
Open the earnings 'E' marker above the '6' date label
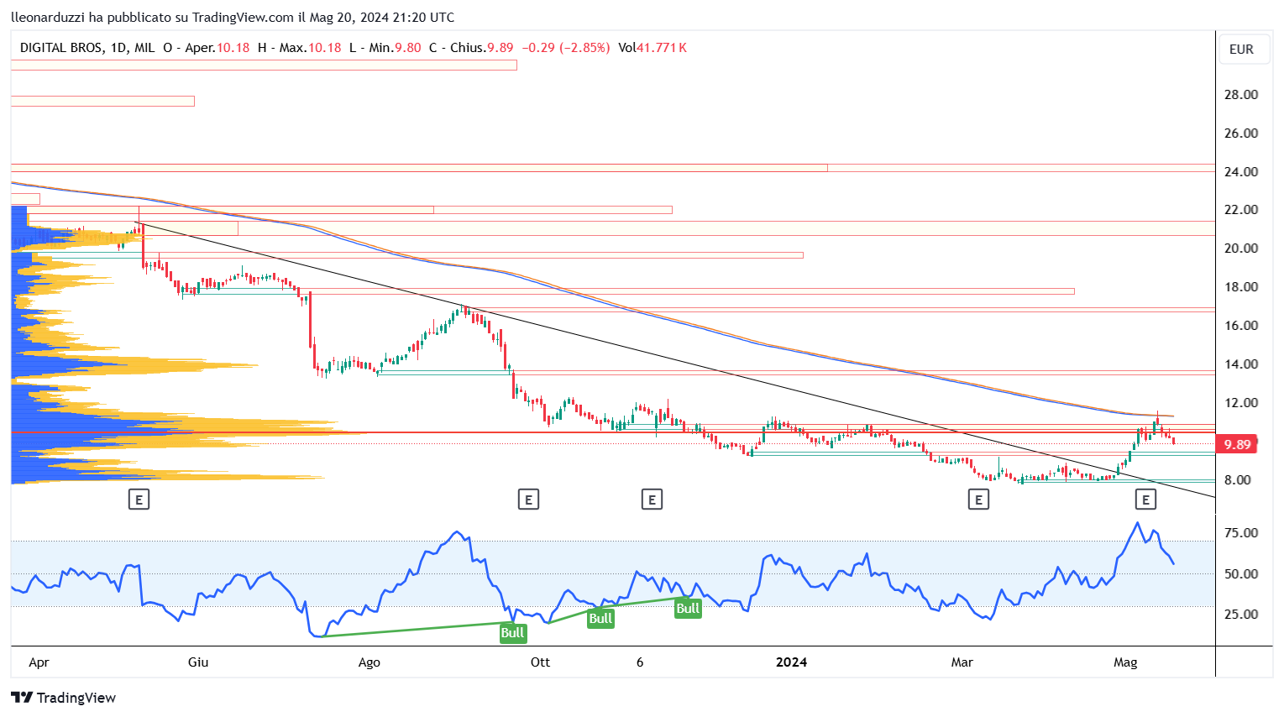point(652,500)
